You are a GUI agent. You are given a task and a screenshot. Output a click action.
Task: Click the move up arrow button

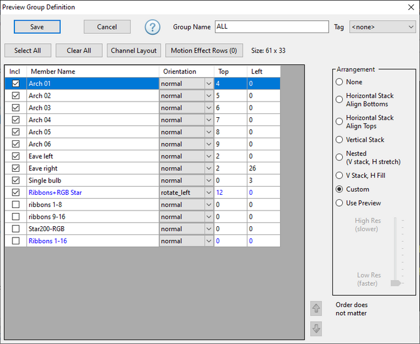coord(316,308)
